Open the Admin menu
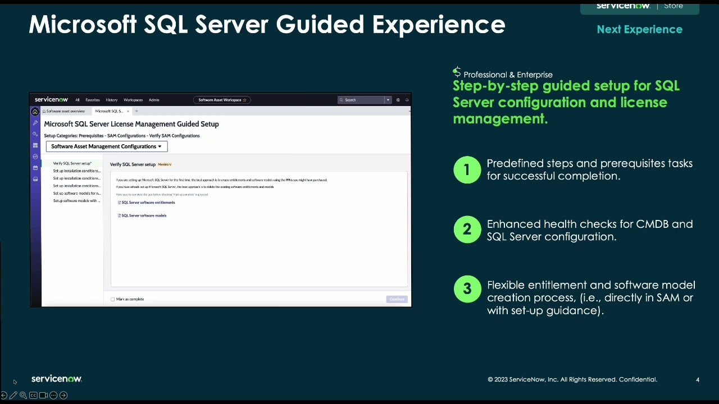The height and width of the screenshot is (404, 719). (154, 100)
